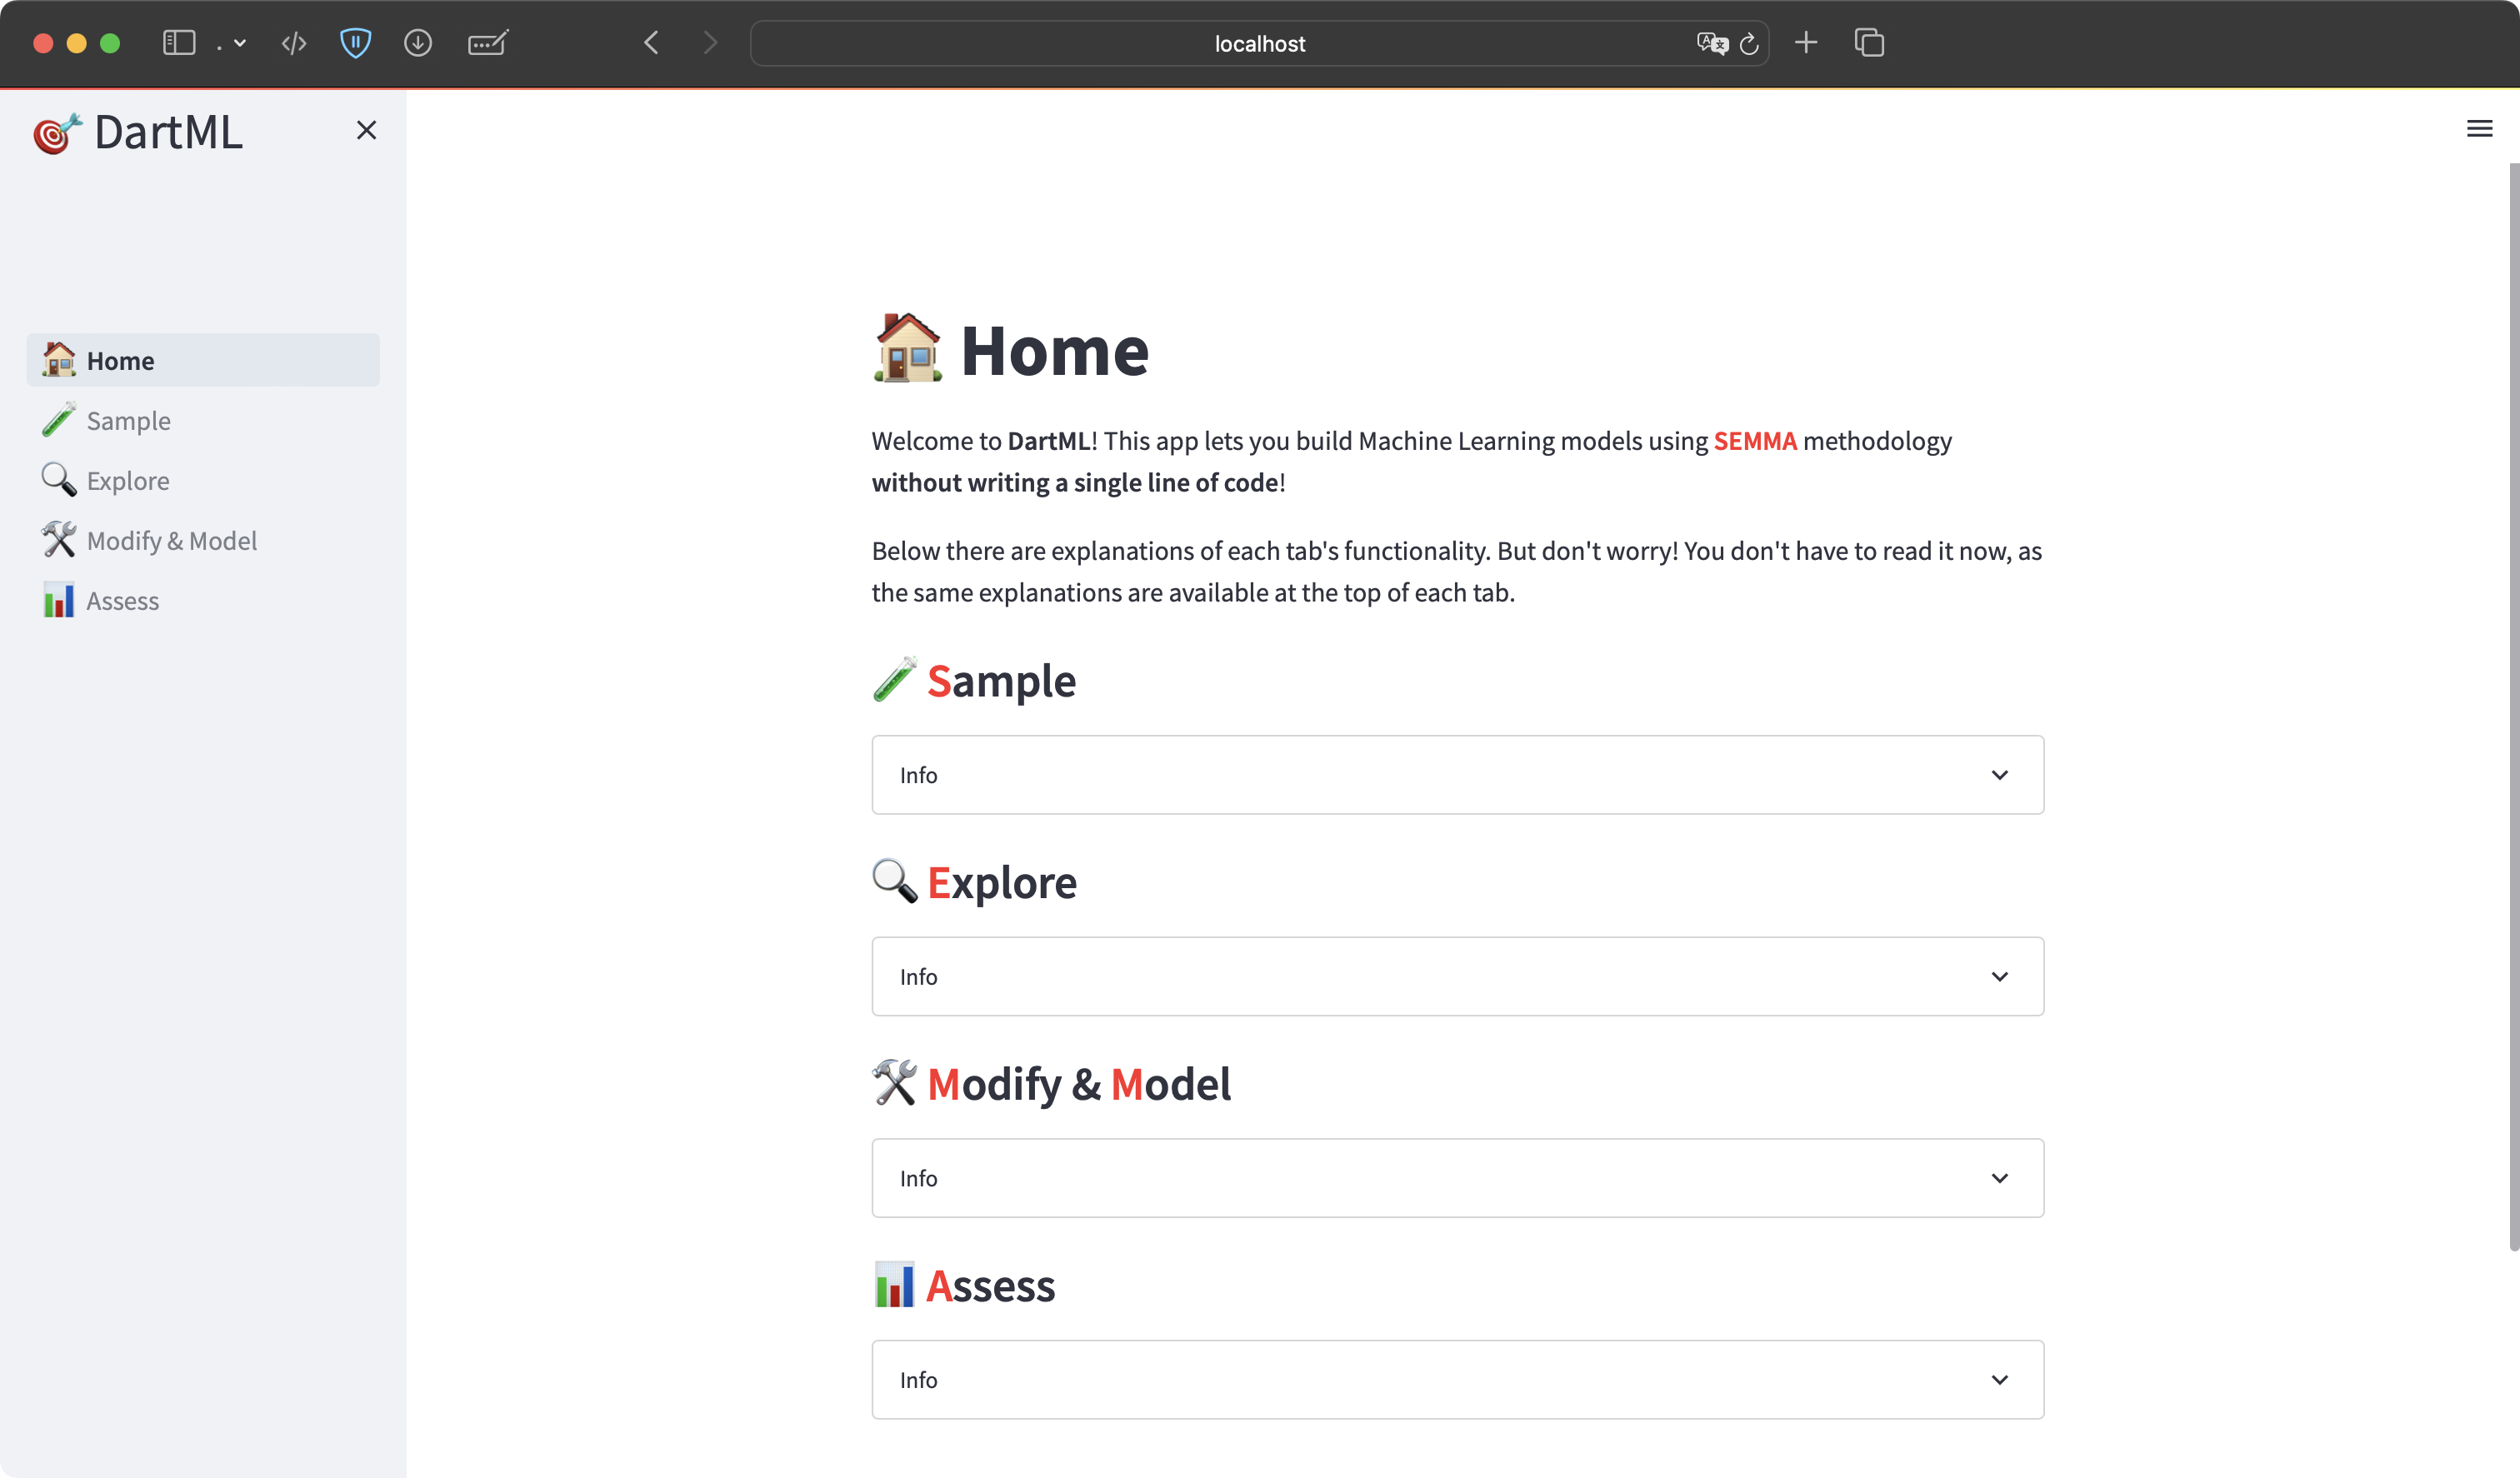Click chevron arrow in Sample Info box
The image size is (2520, 1478).
[x=1999, y=775]
